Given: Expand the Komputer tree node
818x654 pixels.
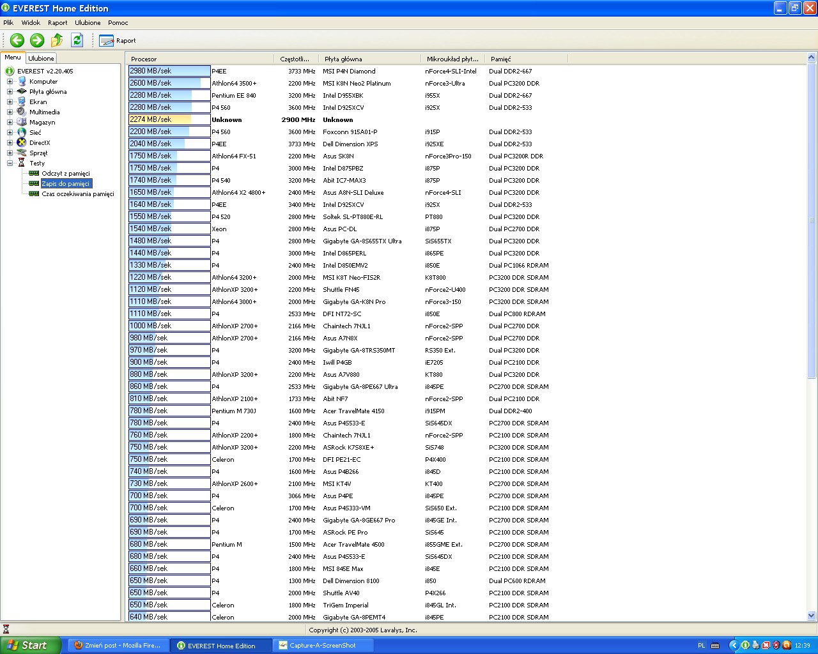Looking at the screenshot, I should click(x=10, y=81).
